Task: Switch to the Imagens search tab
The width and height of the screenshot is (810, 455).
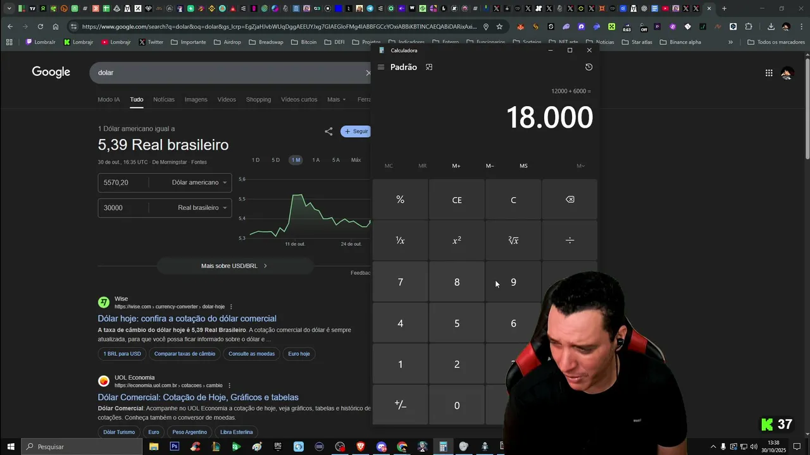Action: (x=196, y=99)
